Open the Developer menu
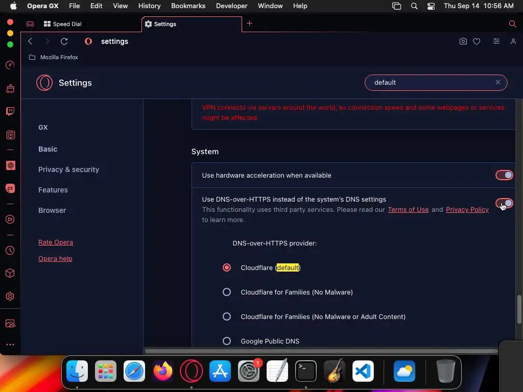The width and height of the screenshot is (523, 392). (x=231, y=6)
